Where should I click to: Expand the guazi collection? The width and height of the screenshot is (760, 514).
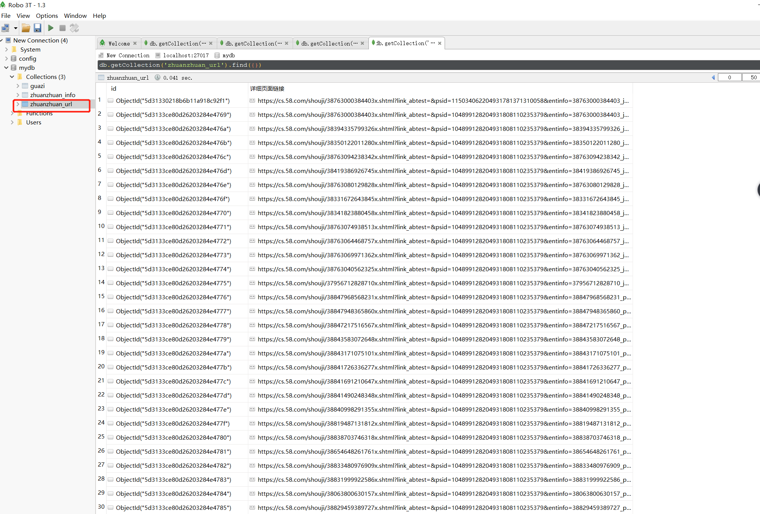pyautogui.click(x=18, y=86)
